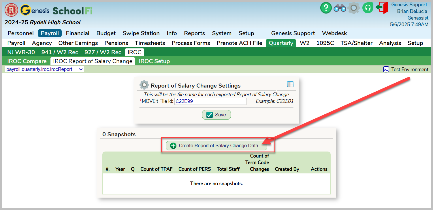Image resolution: width=433 pixels, height=210 pixels.
Task: Select IROC Report of Salary Change tab
Action: [93, 61]
